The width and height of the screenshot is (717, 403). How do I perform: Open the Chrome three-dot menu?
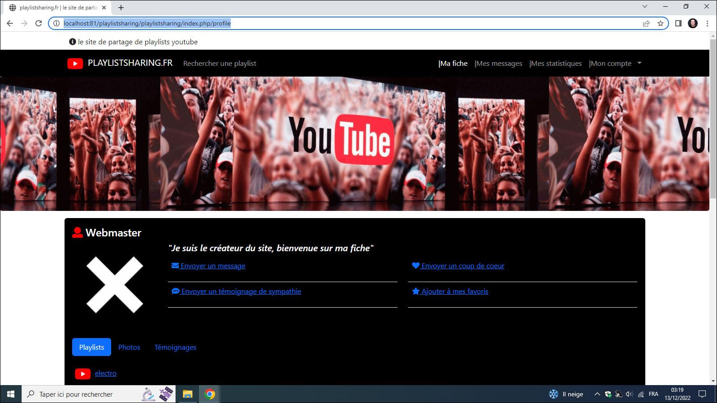707,23
